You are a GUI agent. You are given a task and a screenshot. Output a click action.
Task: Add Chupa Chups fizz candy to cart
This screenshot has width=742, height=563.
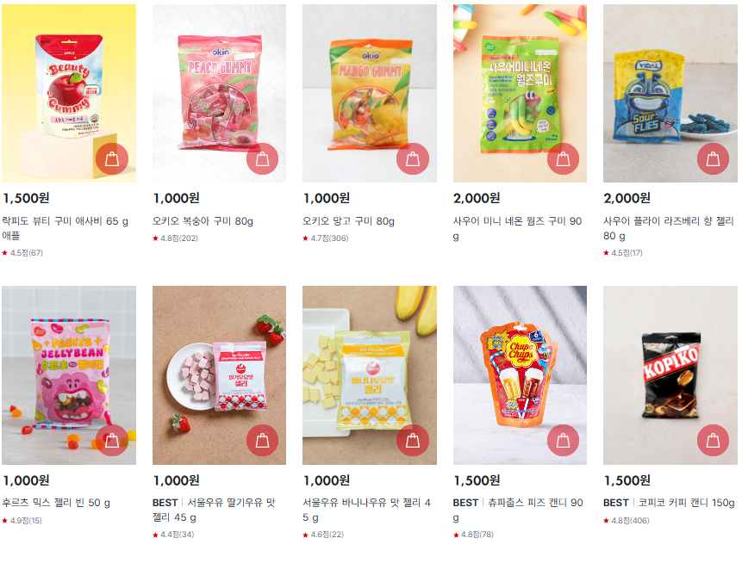pos(563,441)
